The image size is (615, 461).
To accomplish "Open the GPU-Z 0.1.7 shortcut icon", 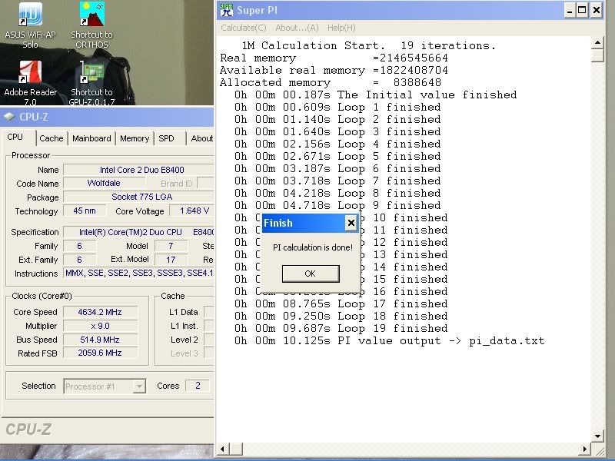I will [x=91, y=83].
